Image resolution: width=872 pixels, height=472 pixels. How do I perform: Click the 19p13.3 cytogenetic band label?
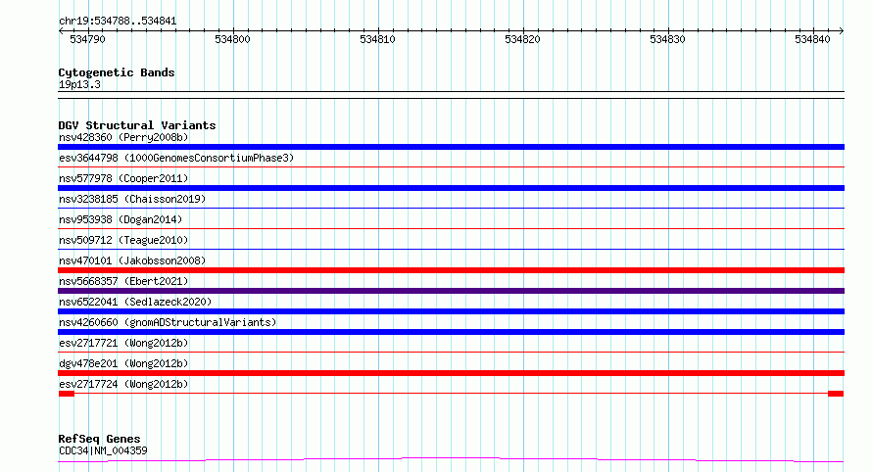(x=79, y=84)
